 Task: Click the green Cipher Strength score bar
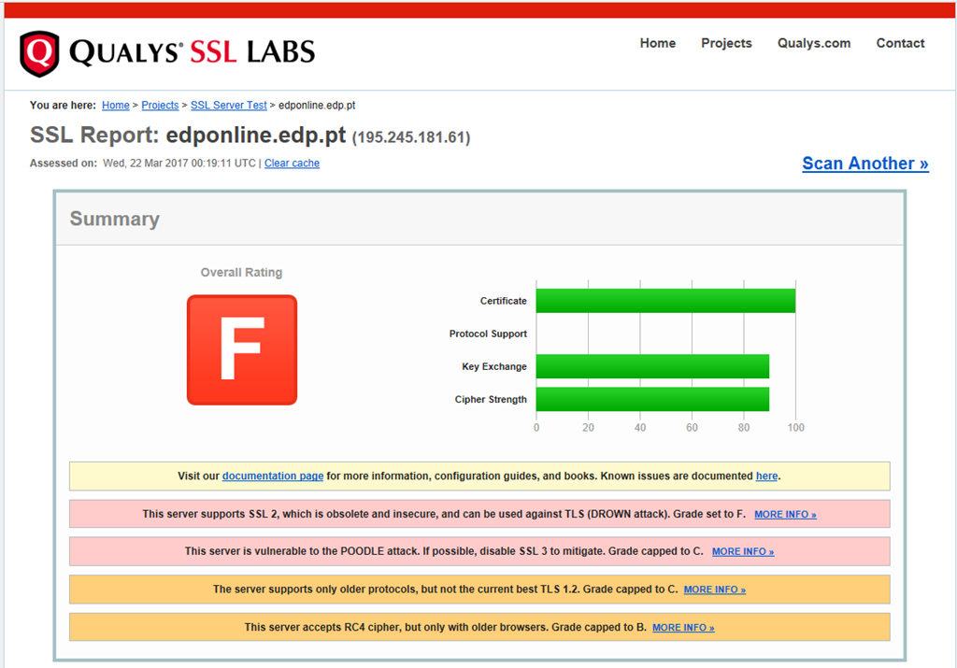point(652,399)
